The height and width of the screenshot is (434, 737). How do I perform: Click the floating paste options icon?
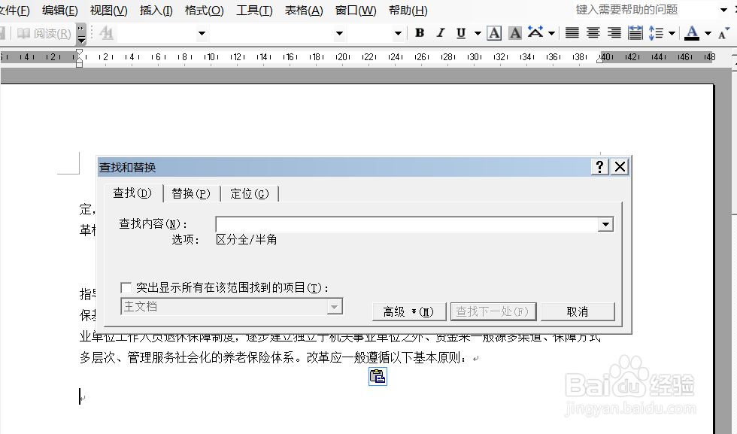pyautogui.click(x=378, y=376)
